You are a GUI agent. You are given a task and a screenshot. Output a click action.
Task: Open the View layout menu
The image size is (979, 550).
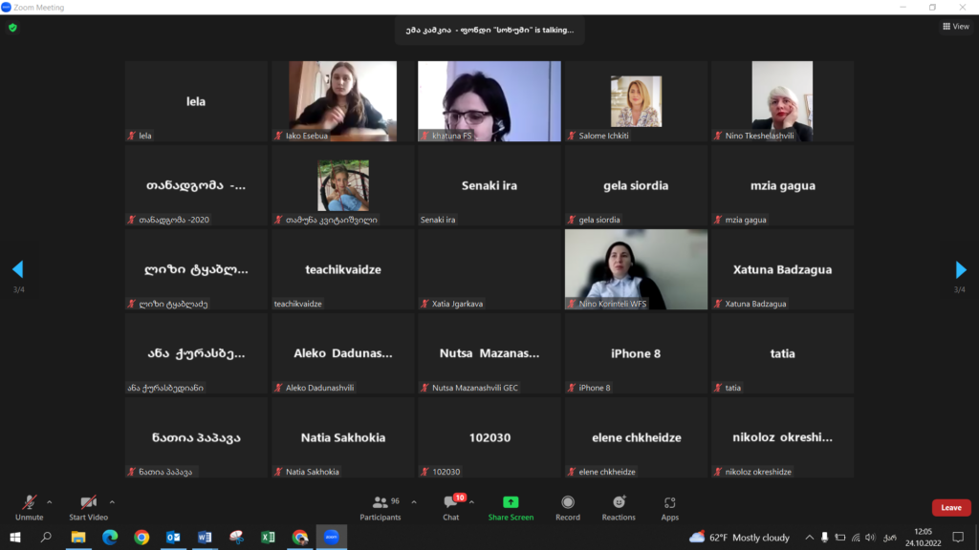(x=955, y=27)
